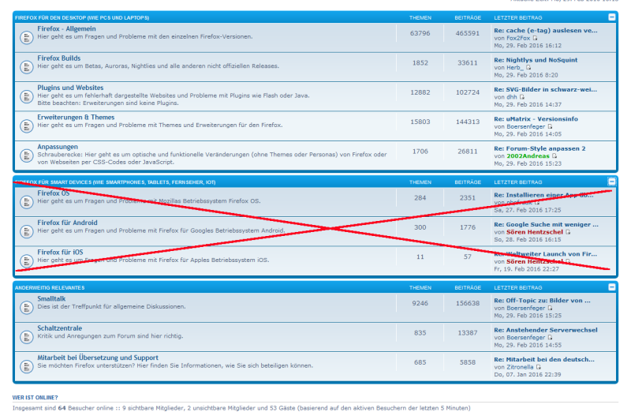Open the Schaltzentrale forum
The width and height of the screenshot is (631, 412).
point(60,328)
